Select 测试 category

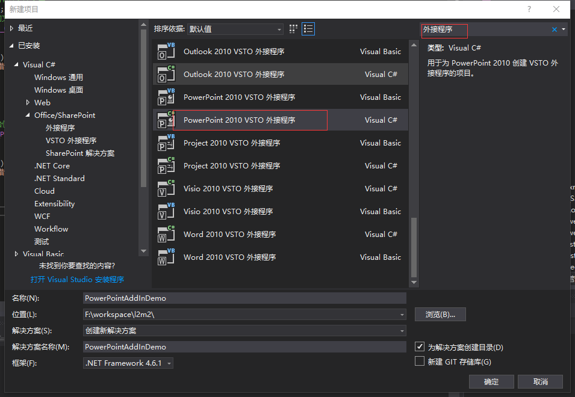coord(42,241)
